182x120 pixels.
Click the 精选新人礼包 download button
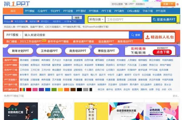160,37
